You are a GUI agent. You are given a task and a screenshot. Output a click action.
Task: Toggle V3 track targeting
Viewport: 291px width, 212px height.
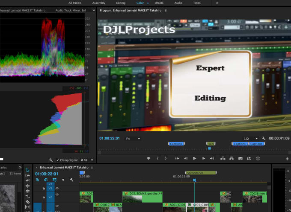click(50, 188)
